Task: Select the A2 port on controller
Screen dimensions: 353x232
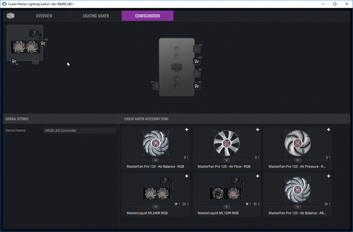Action: click(197, 74)
